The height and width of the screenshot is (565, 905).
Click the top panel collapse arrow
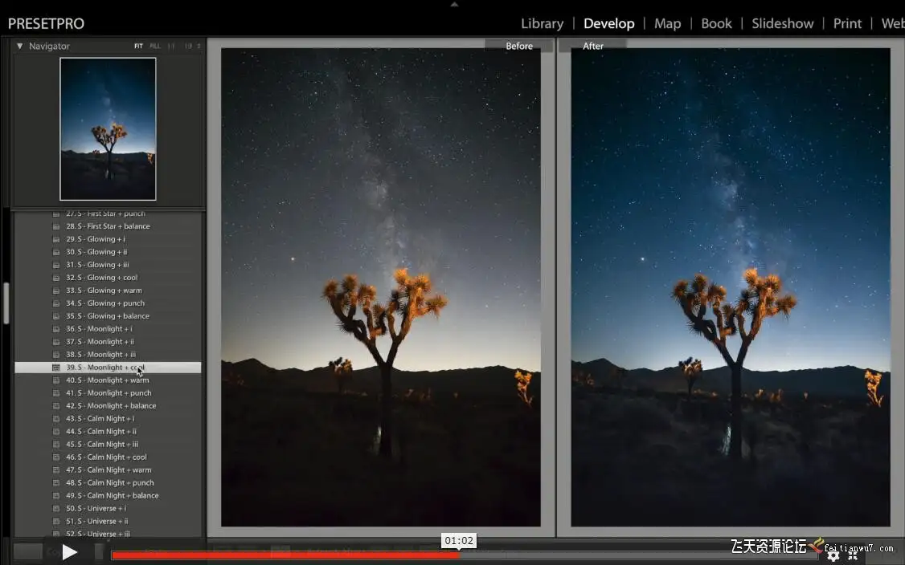tap(454, 4)
